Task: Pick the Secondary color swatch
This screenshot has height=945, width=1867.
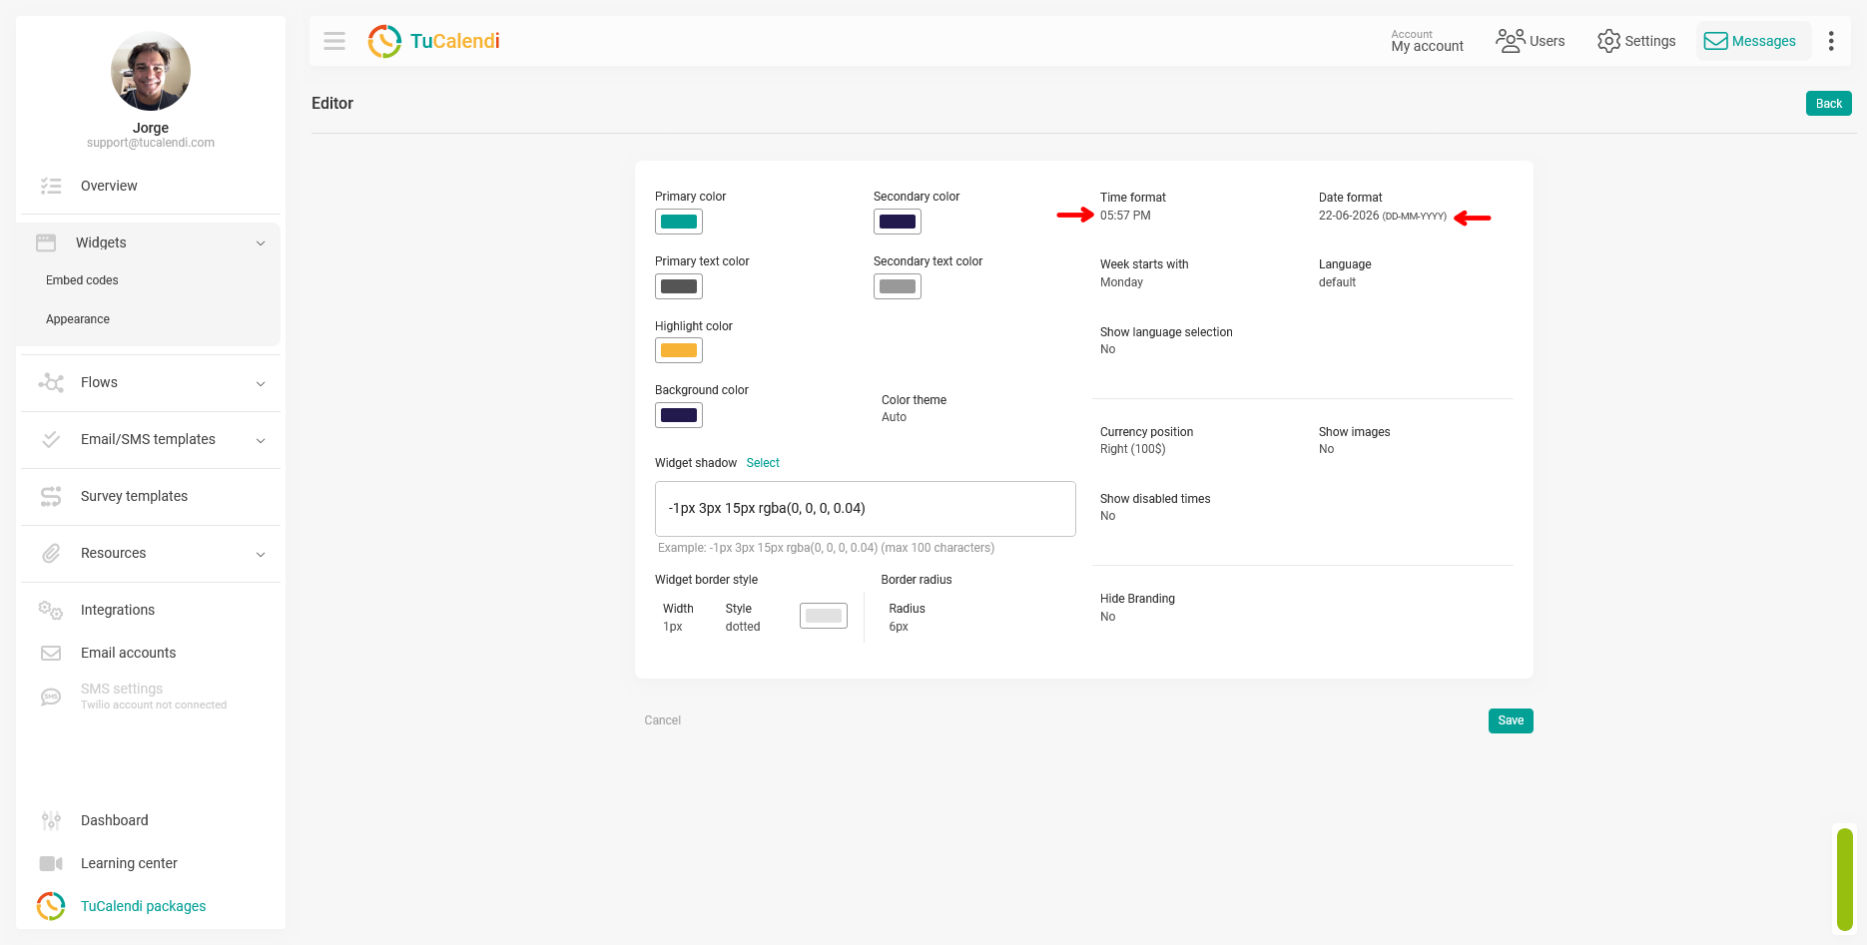Action: coord(898,222)
